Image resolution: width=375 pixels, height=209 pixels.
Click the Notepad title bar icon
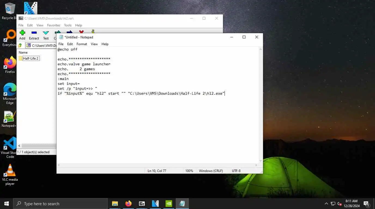pyautogui.click(x=61, y=37)
